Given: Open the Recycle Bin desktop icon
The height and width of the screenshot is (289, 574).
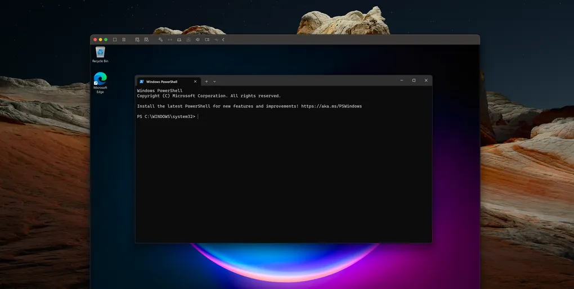Looking at the screenshot, I should point(100,55).
